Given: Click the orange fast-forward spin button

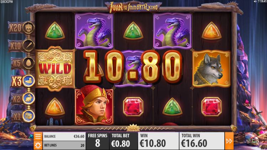Looking at the screenshot, I should click(229, 141).
